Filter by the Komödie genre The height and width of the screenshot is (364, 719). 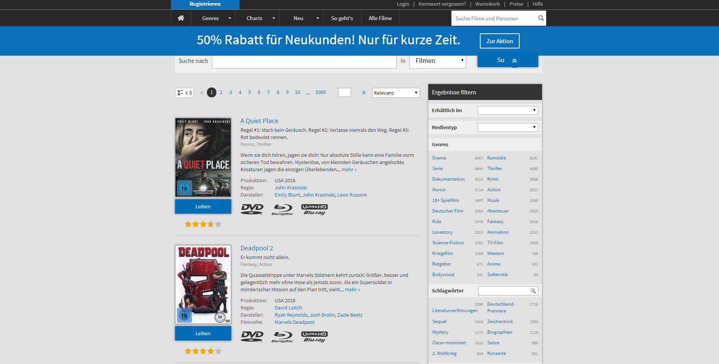click(x=497, y=158)
